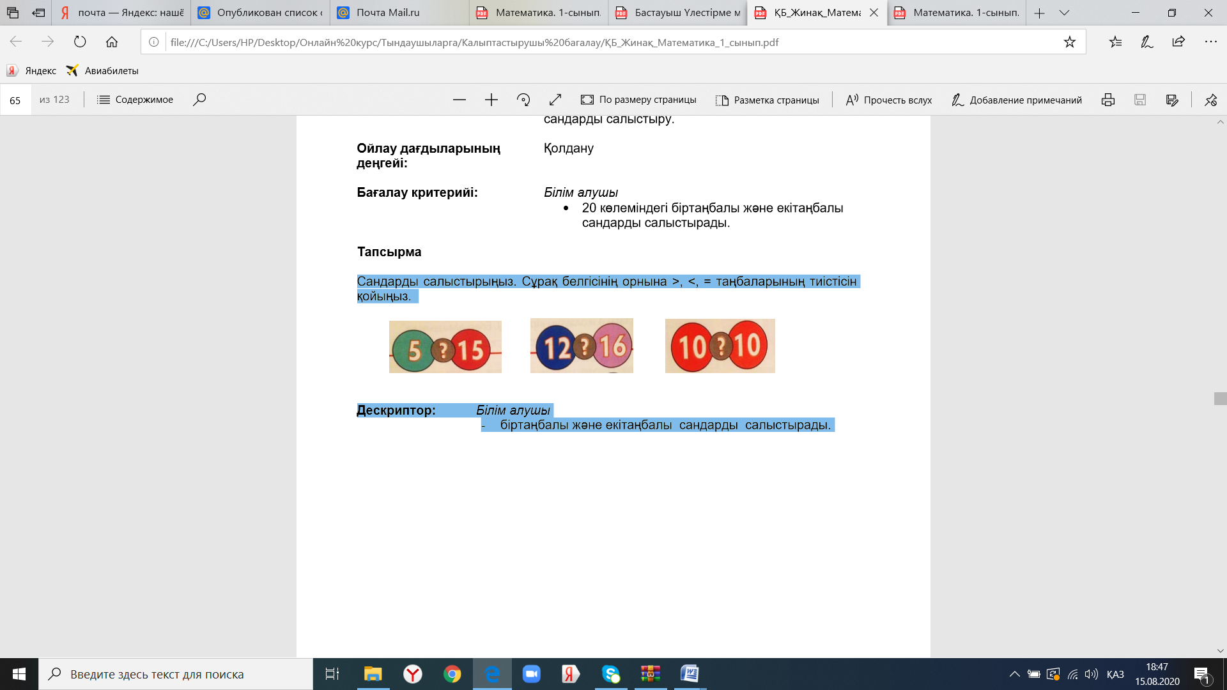Open a new browser tab
Image resolution: width=1227 pixels, height=690 pixels.
tap(1040, 13)
